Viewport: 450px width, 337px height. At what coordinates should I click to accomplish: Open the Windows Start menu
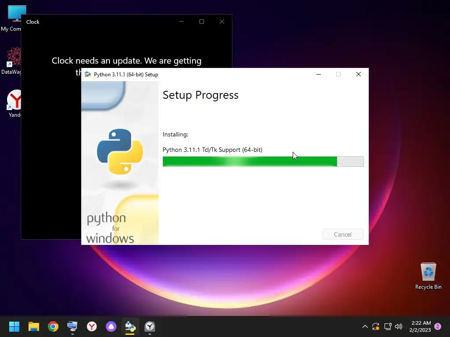coord(14,326)
